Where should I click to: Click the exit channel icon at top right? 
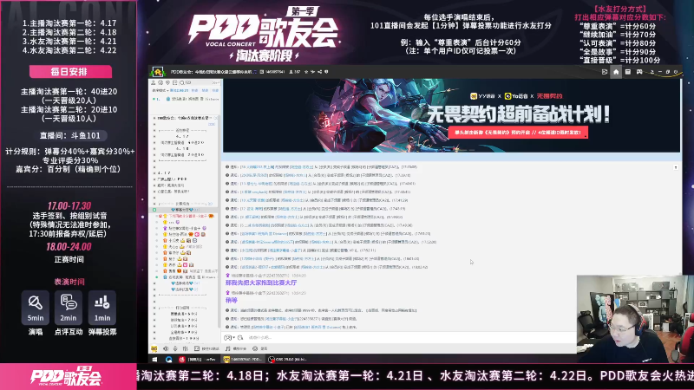click(605, 72)
